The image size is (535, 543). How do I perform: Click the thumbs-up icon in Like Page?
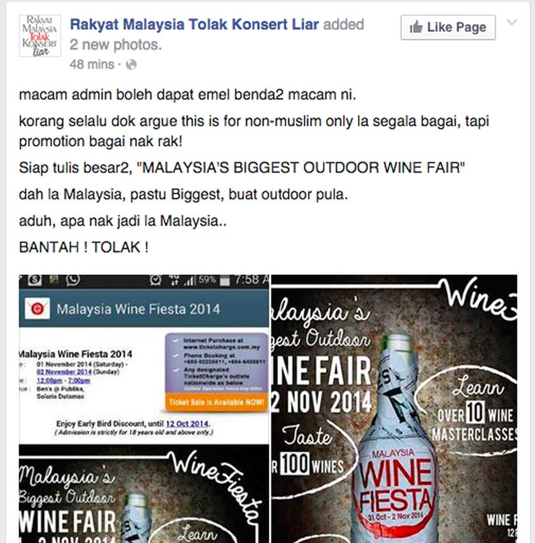[416, 27]
